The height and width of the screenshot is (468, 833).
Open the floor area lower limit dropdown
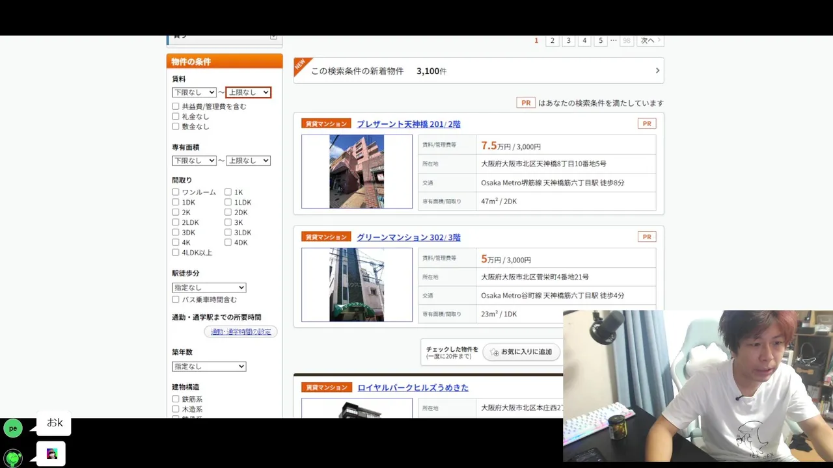(194, 161)
